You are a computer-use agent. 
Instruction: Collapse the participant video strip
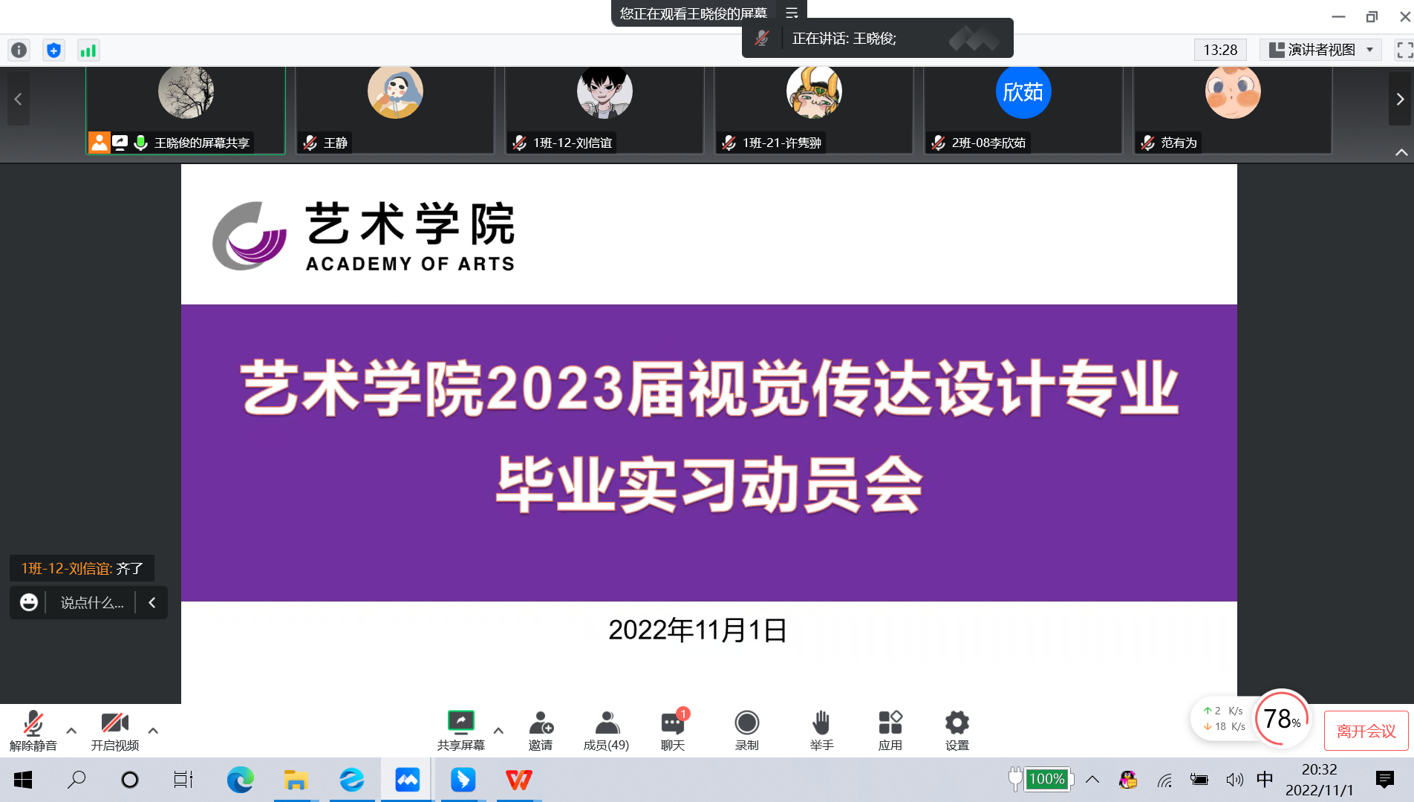[x=1401, y=152]
